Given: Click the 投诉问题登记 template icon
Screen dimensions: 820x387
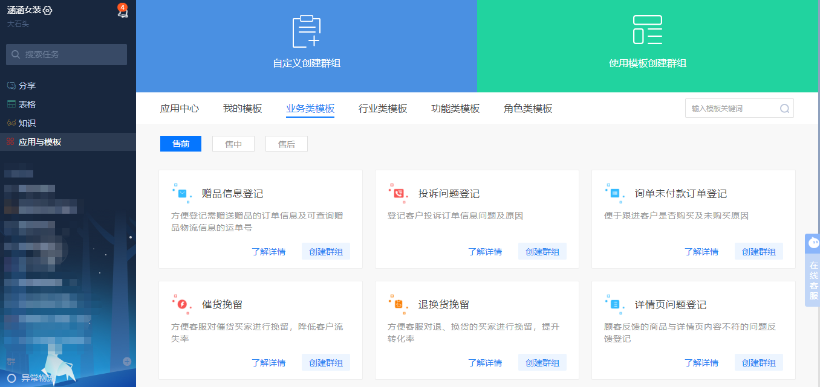Looking at the screenshot, I should click(x=399, y=193).
